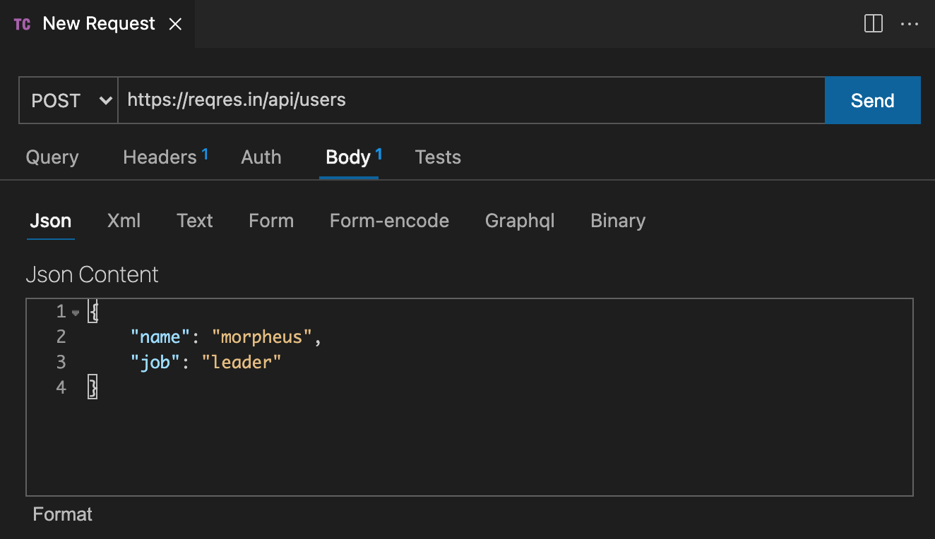Switch to the Headers tab

(160, 157)
